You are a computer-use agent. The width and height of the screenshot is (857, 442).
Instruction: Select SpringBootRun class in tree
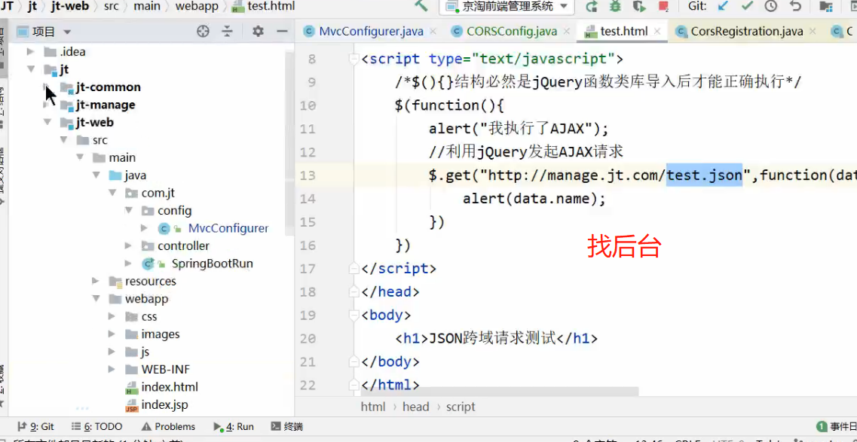tap(212, 264)
